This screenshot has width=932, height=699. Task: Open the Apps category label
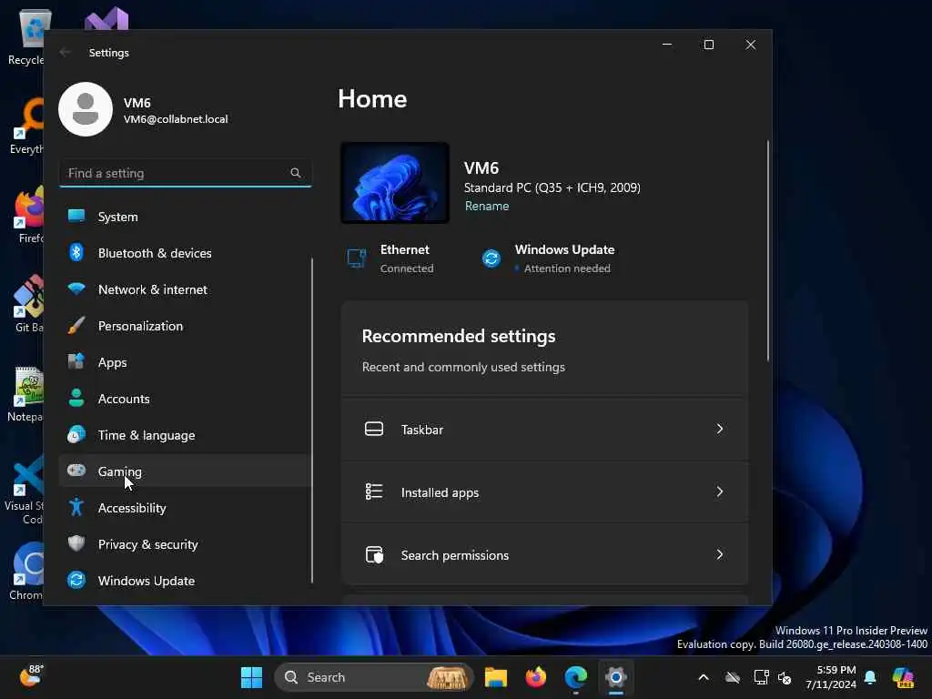(112, 362)
